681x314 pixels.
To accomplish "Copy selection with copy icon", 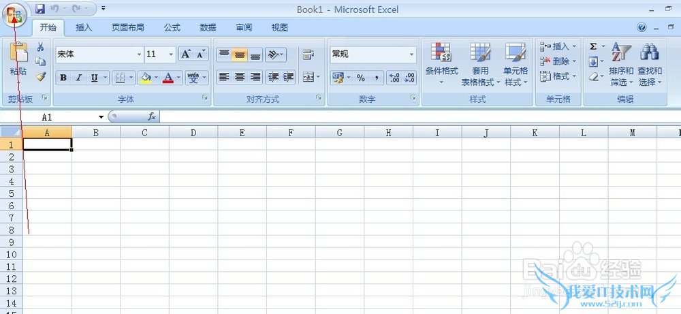I will point(40,61).
